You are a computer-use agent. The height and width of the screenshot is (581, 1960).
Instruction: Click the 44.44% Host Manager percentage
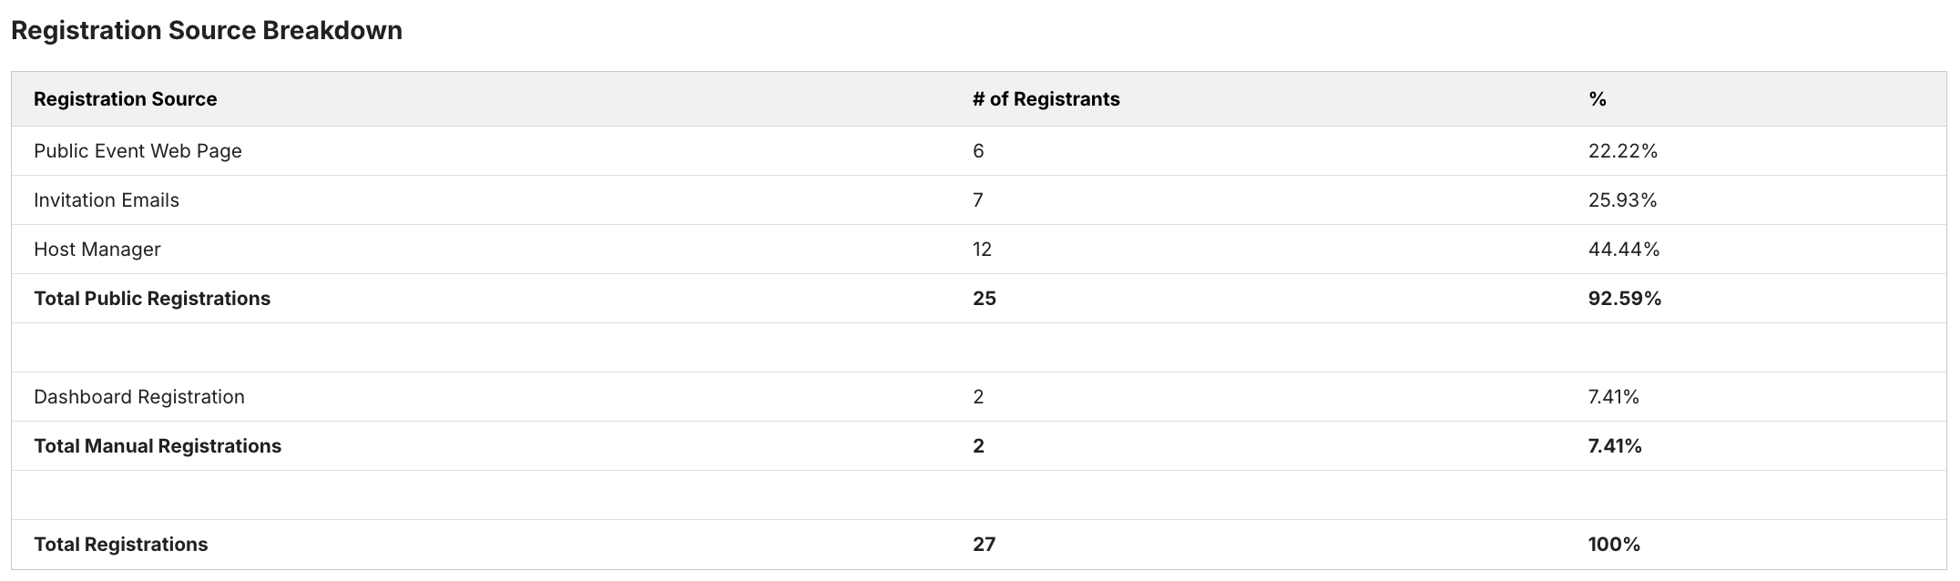1624,250
